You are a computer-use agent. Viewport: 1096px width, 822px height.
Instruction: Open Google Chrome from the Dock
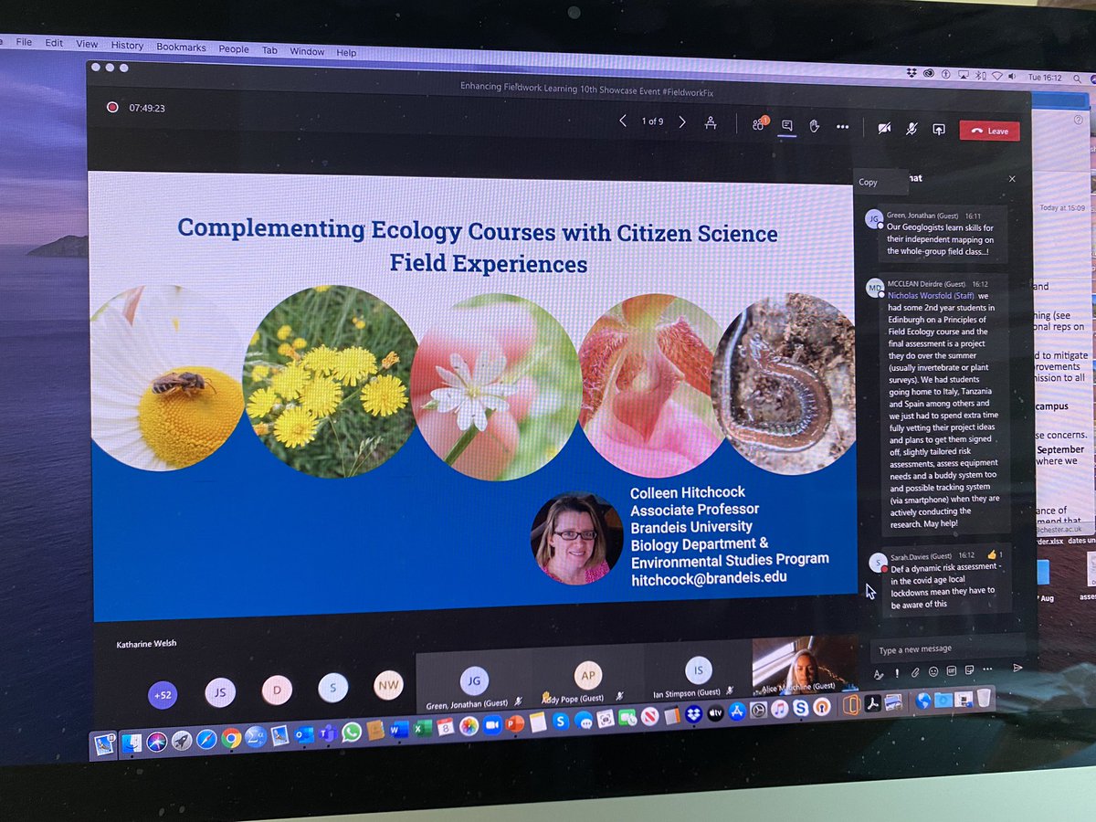[231, 737]
